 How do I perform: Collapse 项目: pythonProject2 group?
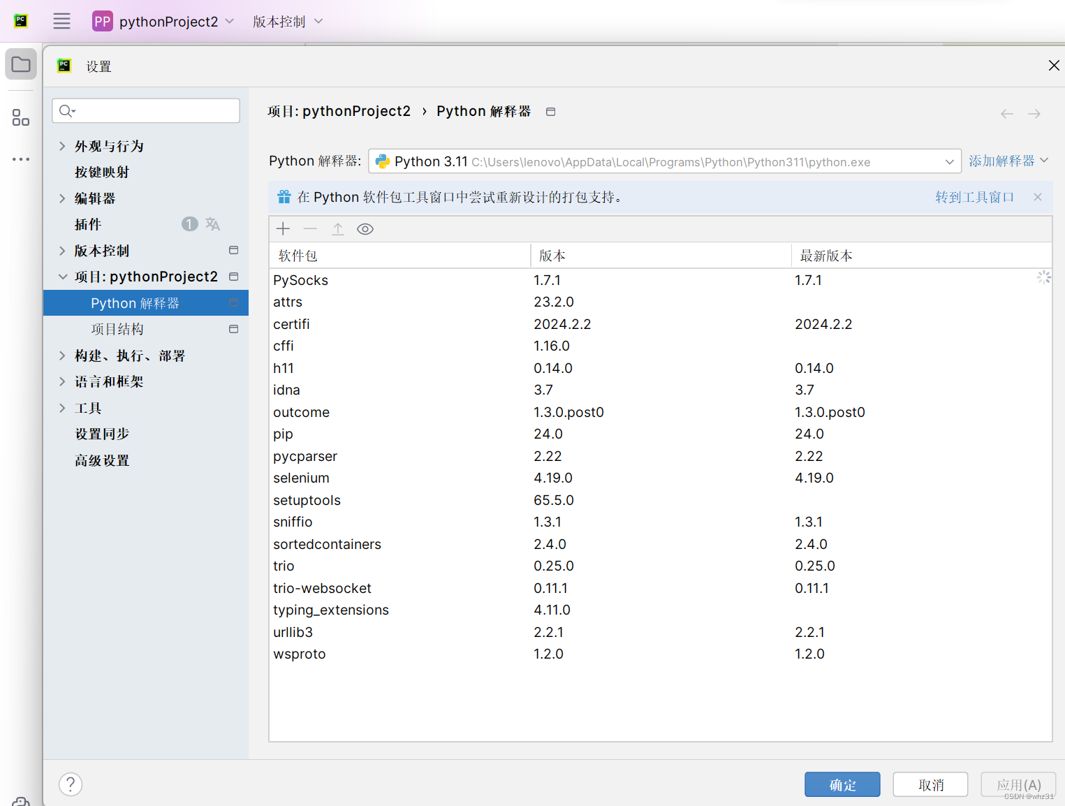click(62, 277)
